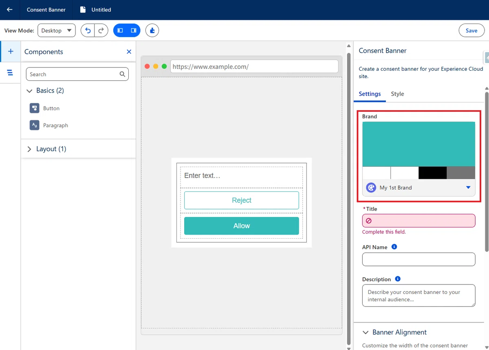Click the green dot in preview browser
The image size is (489, 350).
point(164,66)
